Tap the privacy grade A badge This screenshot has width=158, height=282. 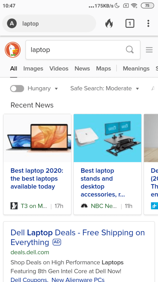tap(12, 24)
